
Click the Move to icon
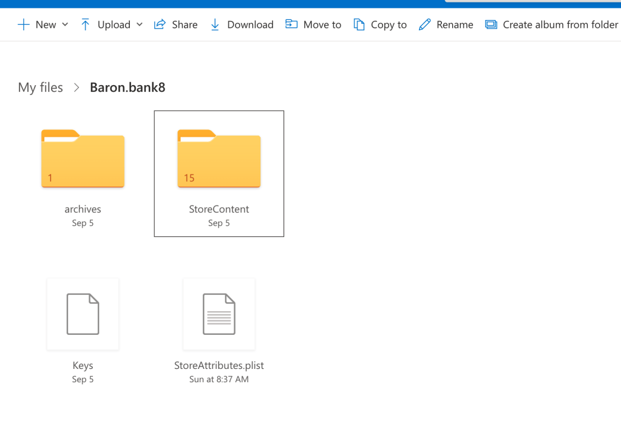click(x=291, y=24)
